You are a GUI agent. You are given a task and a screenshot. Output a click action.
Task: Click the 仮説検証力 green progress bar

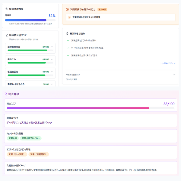[x=30, y=75]
